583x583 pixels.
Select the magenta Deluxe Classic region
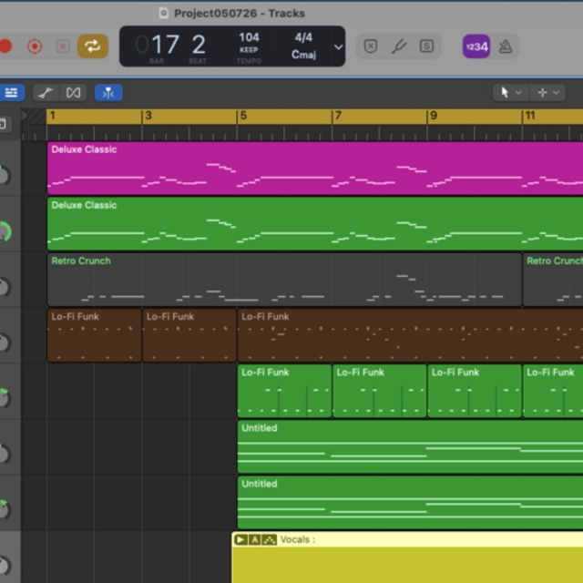[315, 168]
